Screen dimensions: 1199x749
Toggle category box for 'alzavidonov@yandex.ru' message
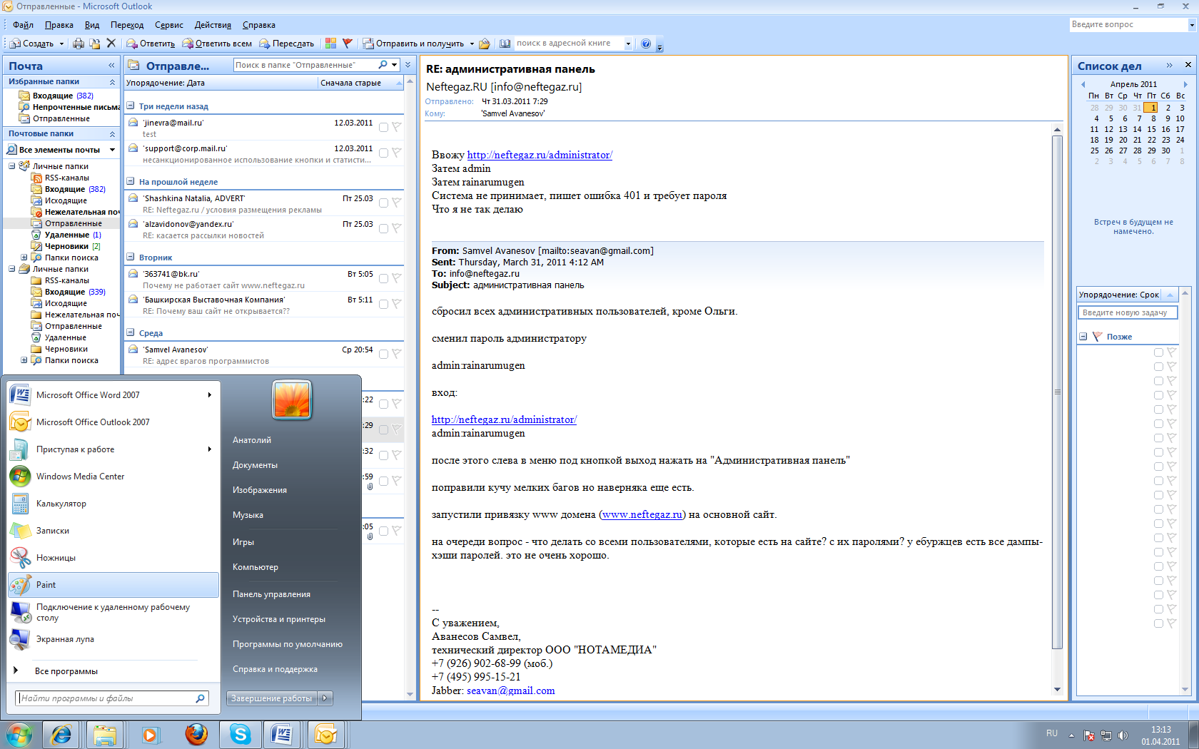click(x=383, y=228)
